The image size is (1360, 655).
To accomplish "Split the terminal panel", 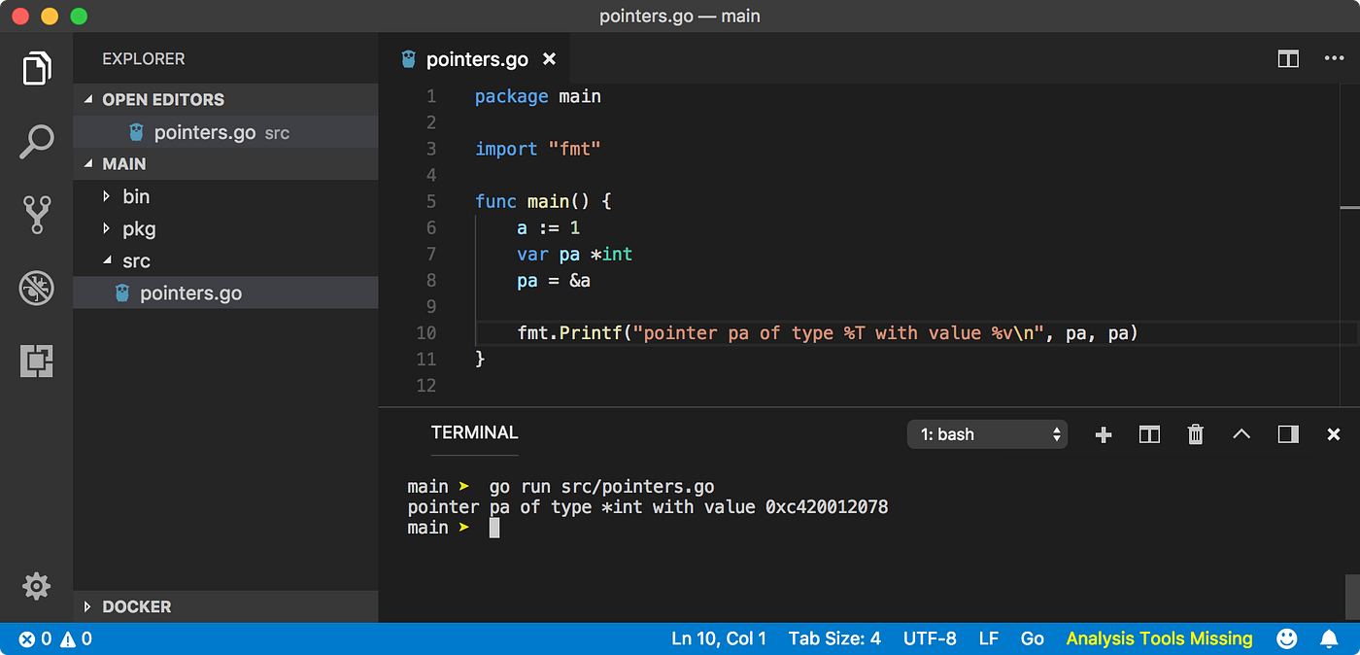I will [1149, 434].
